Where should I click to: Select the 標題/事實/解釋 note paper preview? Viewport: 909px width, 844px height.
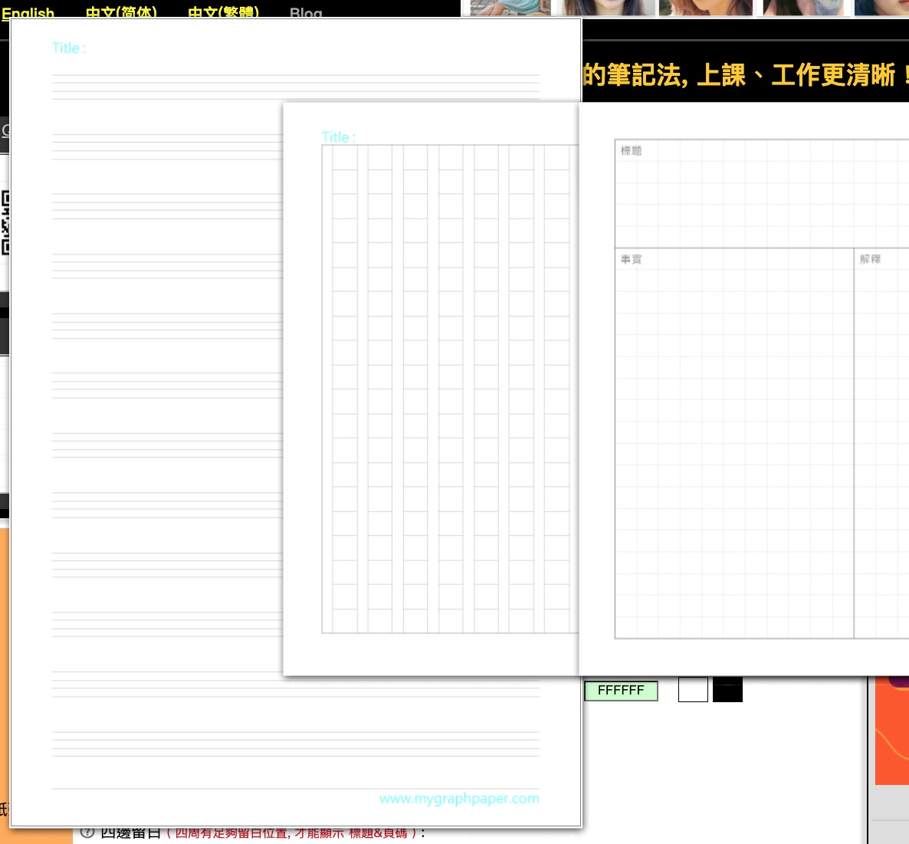click(x=743, y=389)
